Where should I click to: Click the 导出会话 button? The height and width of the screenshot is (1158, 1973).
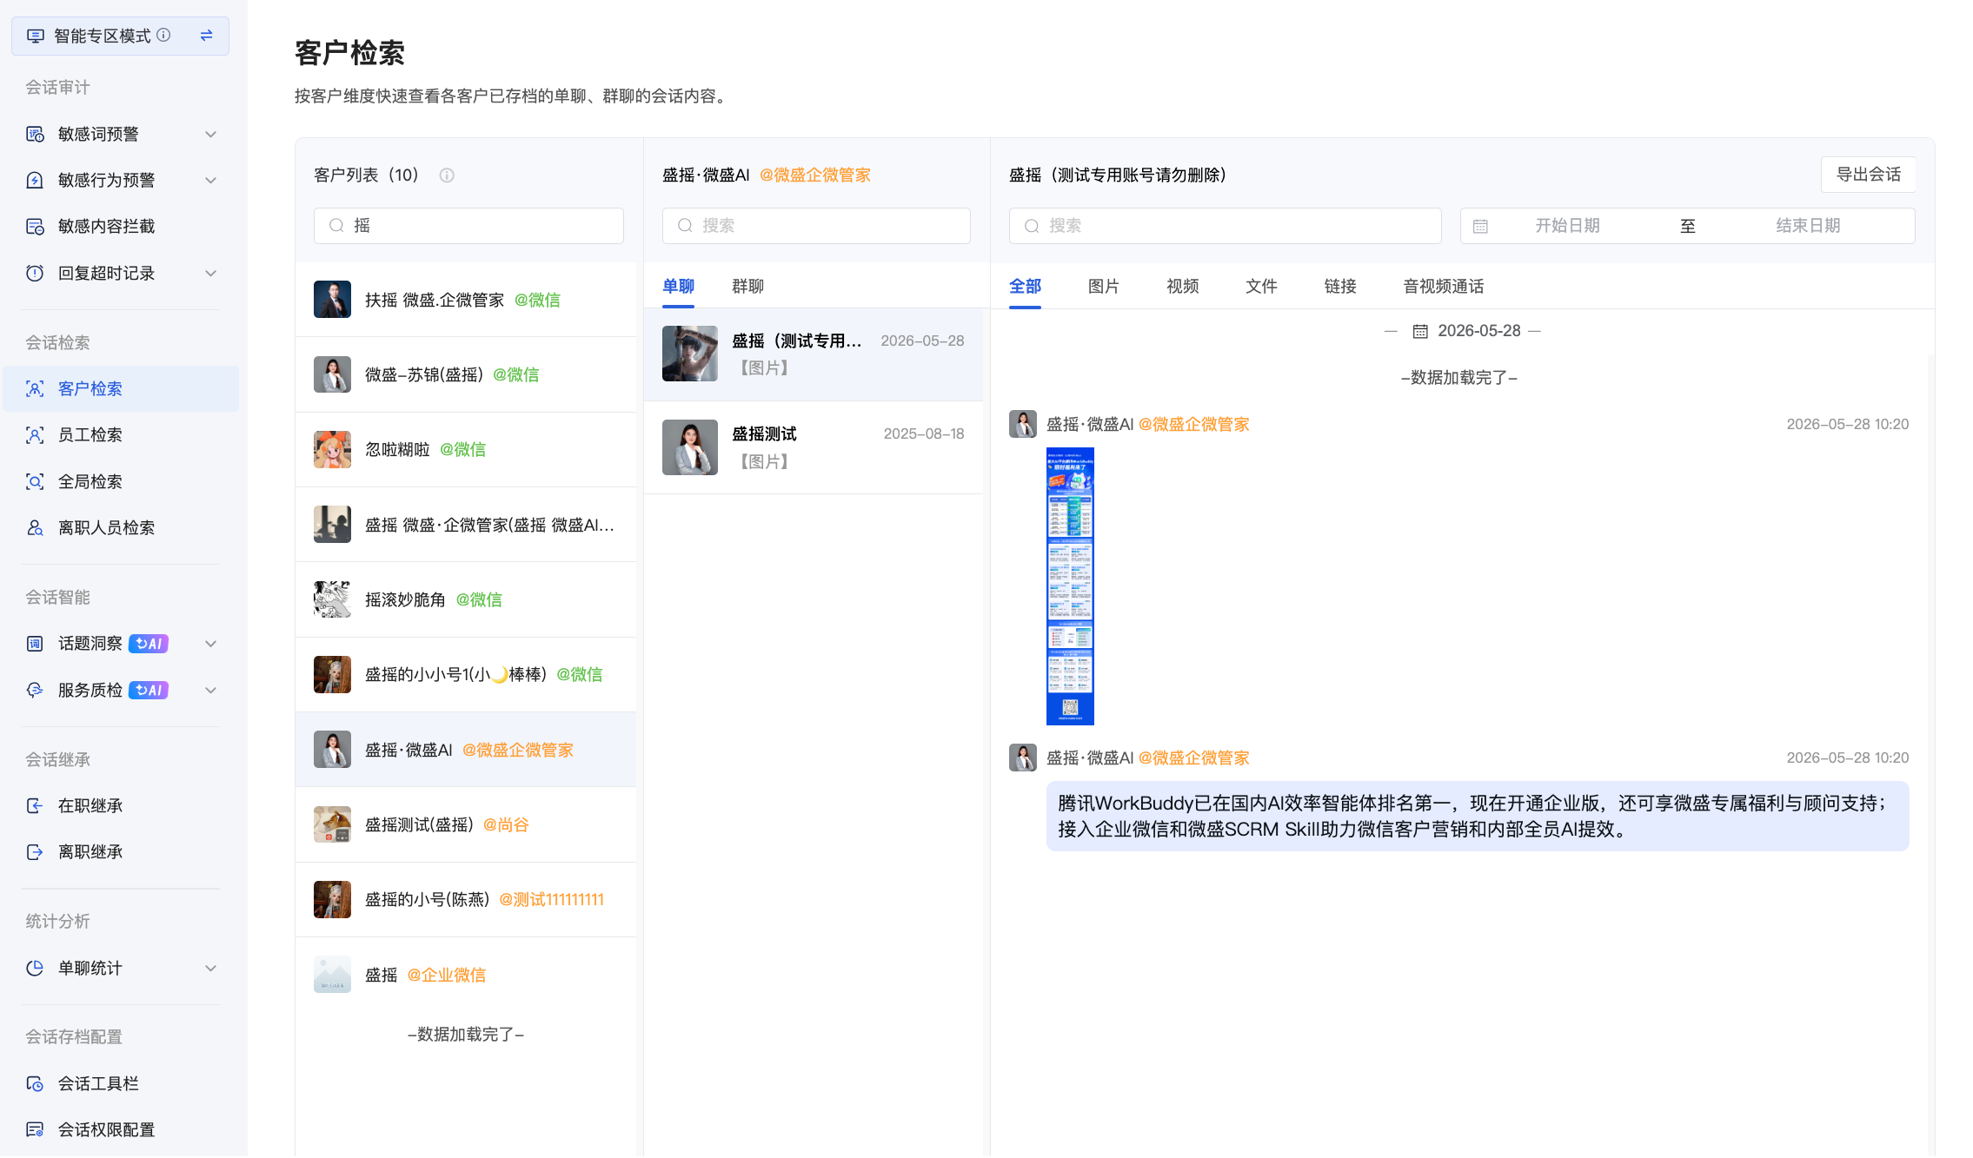(x=1868, y=175)
